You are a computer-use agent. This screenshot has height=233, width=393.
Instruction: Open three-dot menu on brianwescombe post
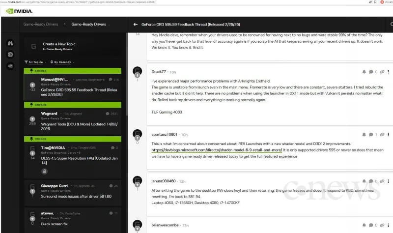click(388, 225)
